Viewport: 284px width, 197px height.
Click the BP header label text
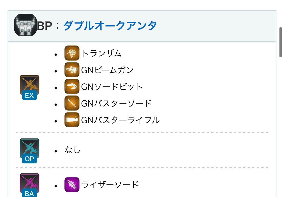click(44, 26)
